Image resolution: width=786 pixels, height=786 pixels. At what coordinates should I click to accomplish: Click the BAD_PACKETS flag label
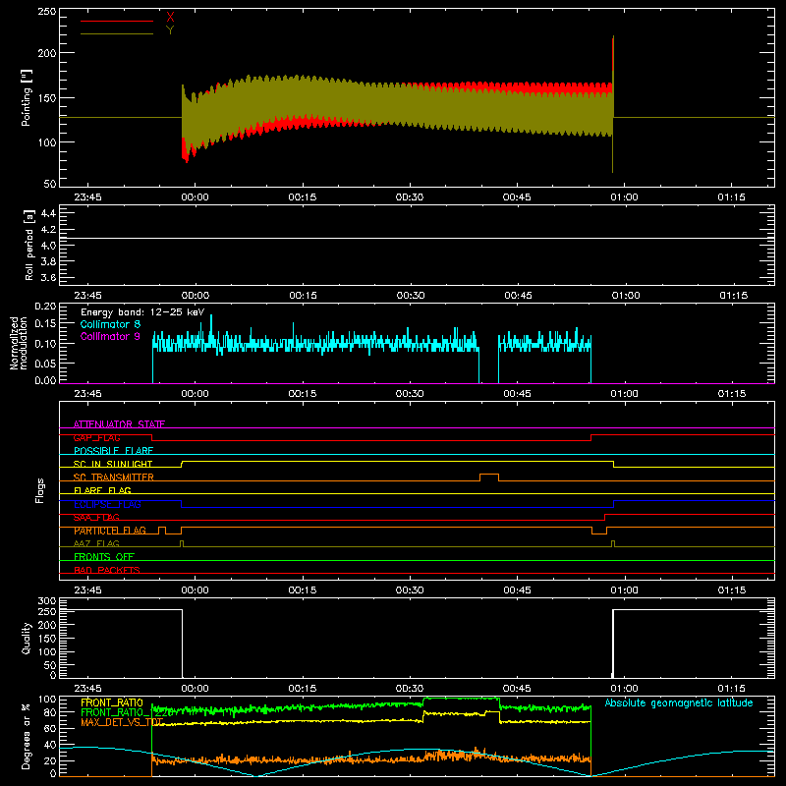107,570
